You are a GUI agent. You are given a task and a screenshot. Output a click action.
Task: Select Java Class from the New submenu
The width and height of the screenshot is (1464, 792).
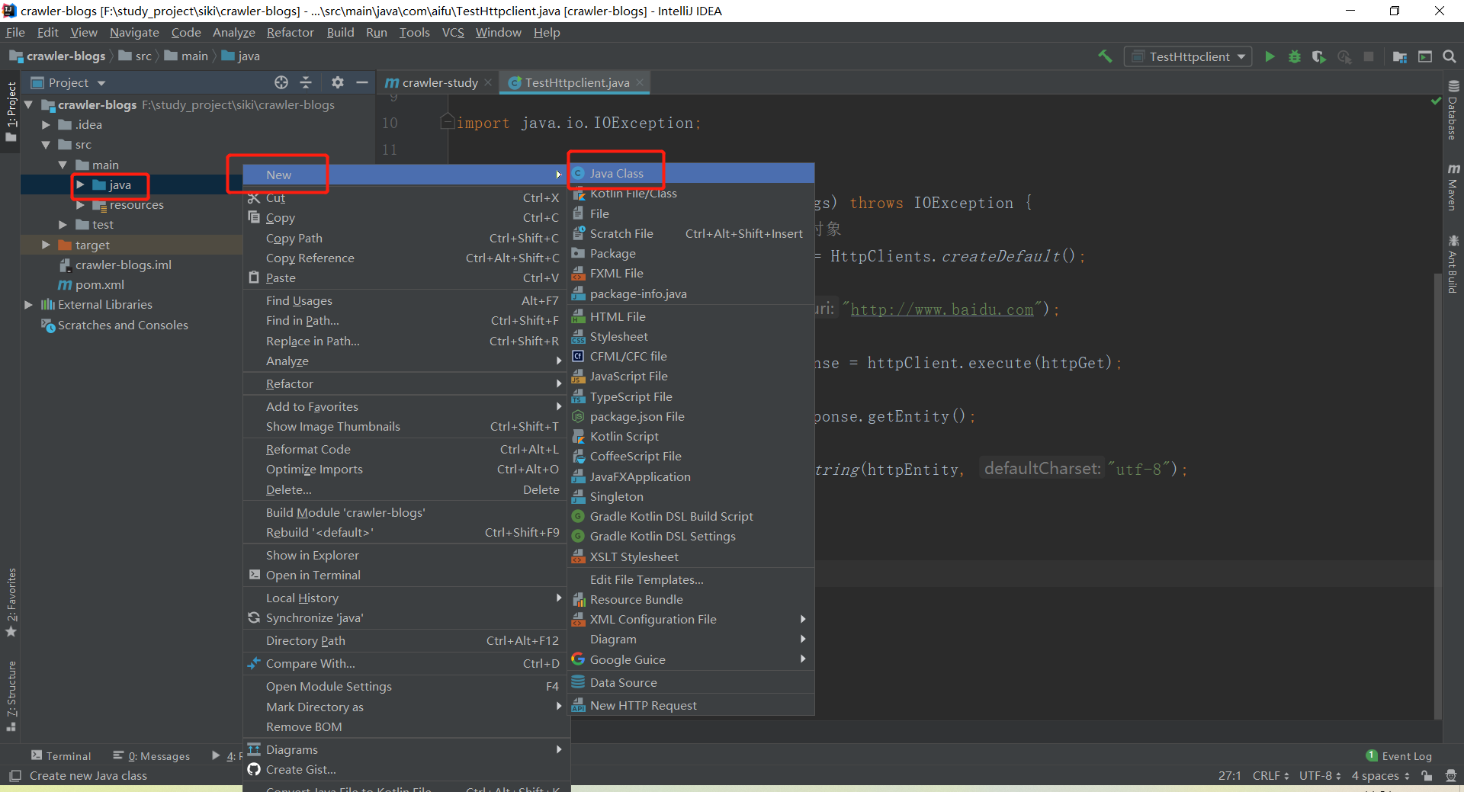coord(616,174)
